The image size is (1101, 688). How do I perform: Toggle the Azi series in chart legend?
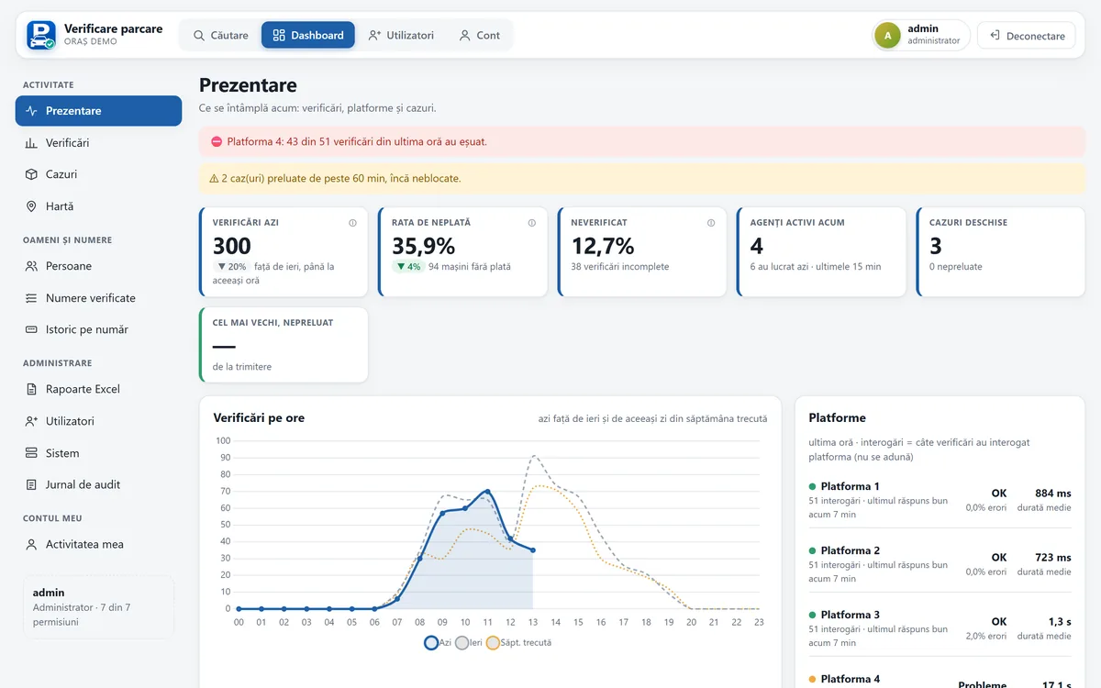[x=438, y=643]
